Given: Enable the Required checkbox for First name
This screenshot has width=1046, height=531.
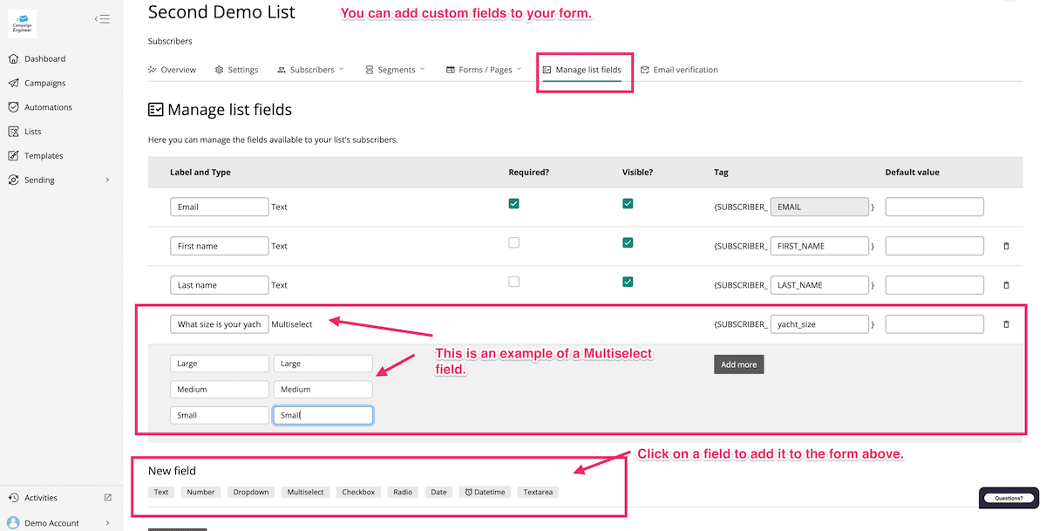Looking at the screenshot, I should 513,243.
